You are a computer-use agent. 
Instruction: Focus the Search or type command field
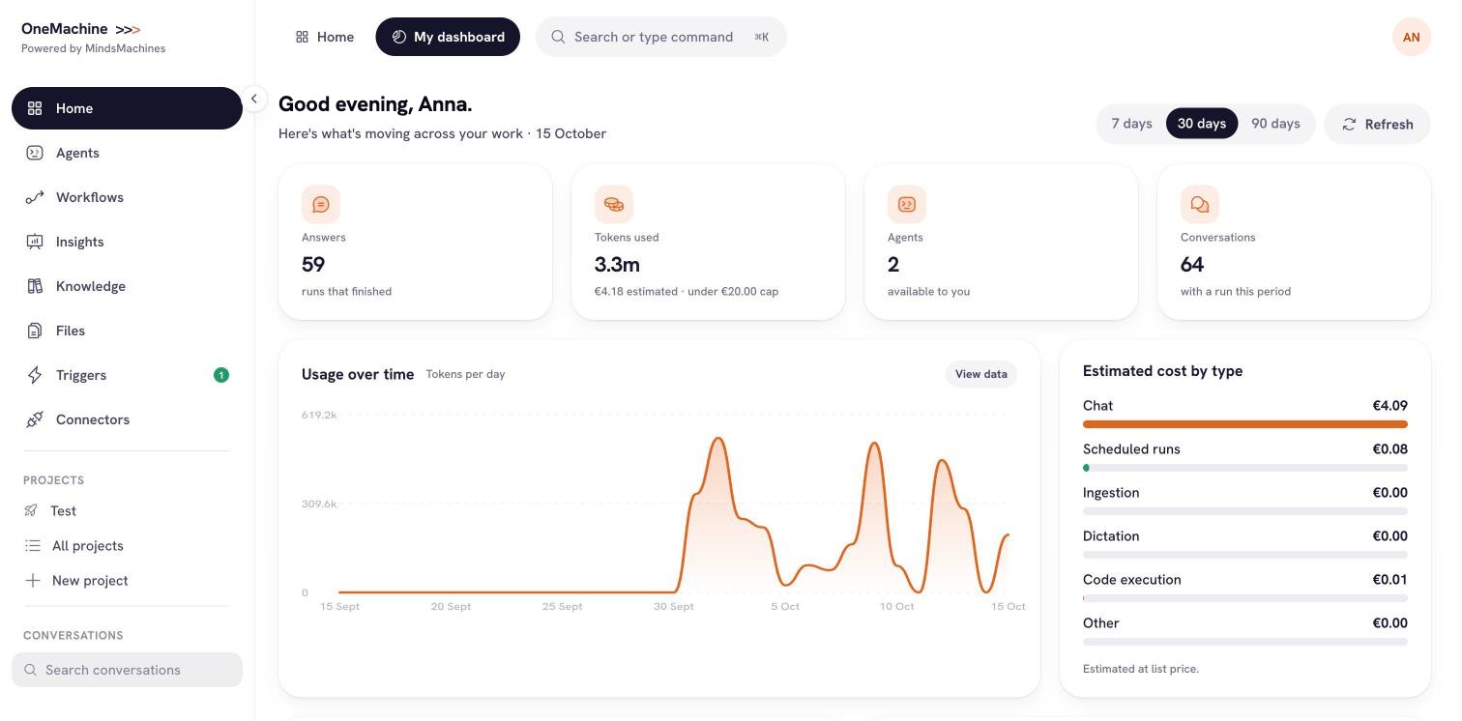661,37
